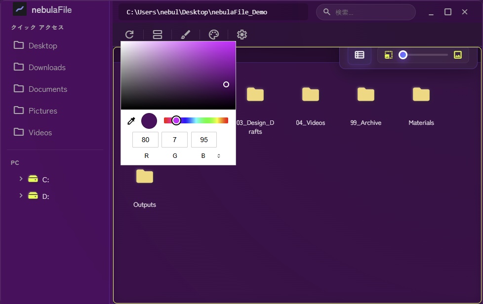Click the B value field showing 95
The width and height of the screenshot is (483, 304).
click(204, 140)
